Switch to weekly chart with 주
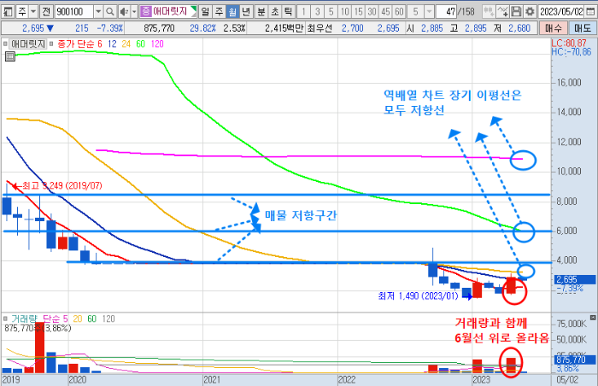598x386 pixels. (219, 11)
